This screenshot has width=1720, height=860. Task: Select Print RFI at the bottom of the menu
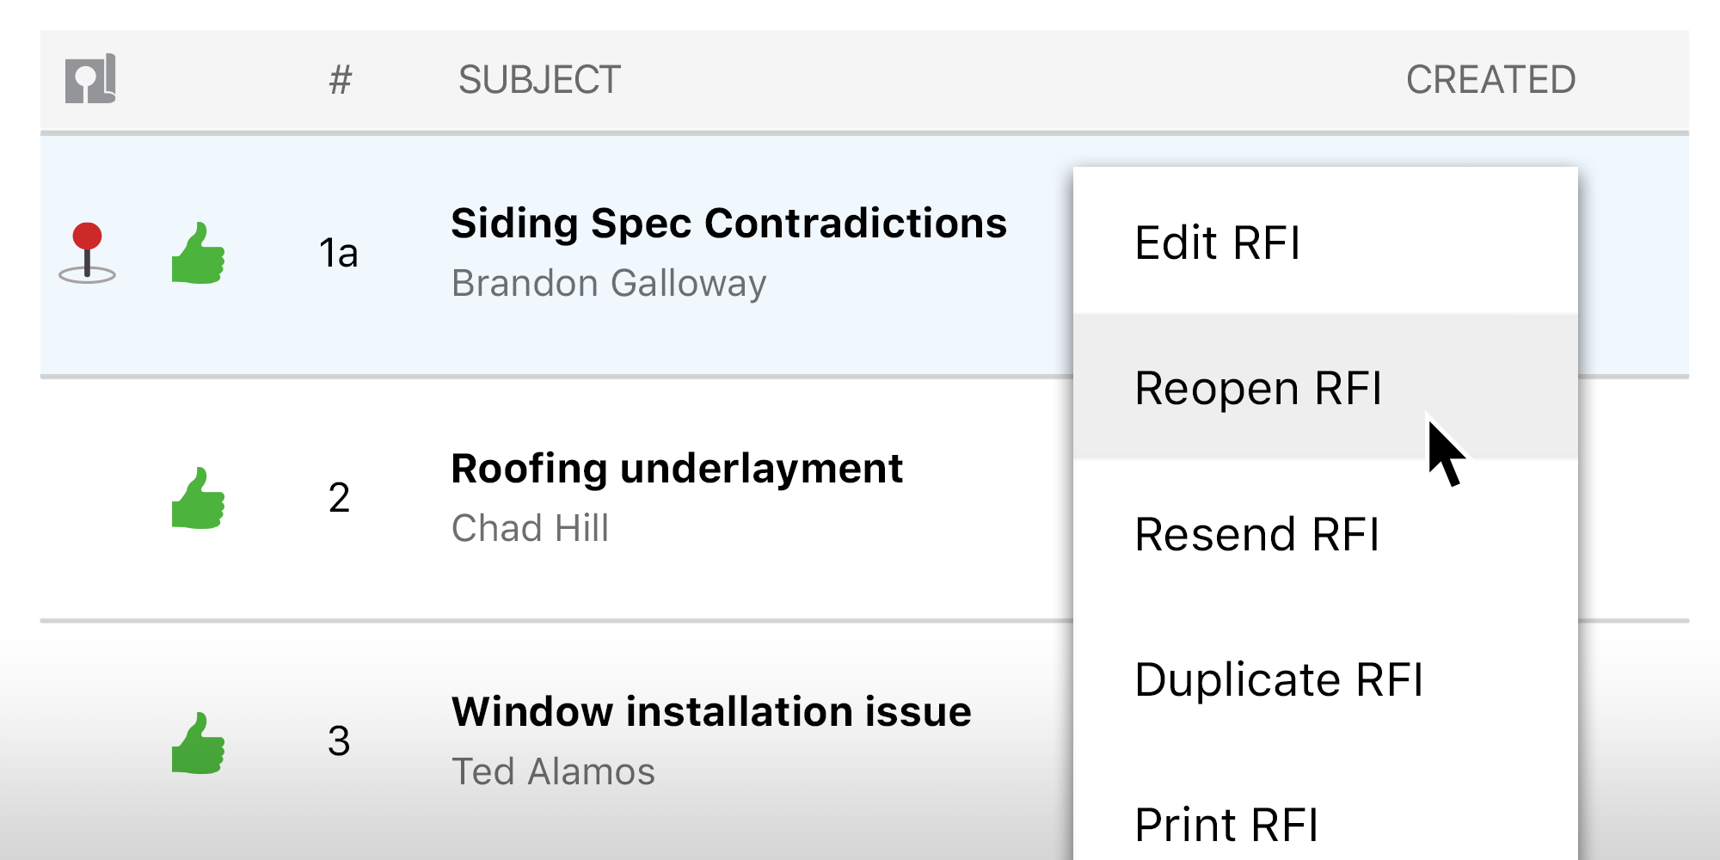[1225, 823]
